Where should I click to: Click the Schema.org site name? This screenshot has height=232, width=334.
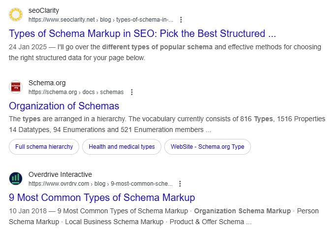pos(47,83)
